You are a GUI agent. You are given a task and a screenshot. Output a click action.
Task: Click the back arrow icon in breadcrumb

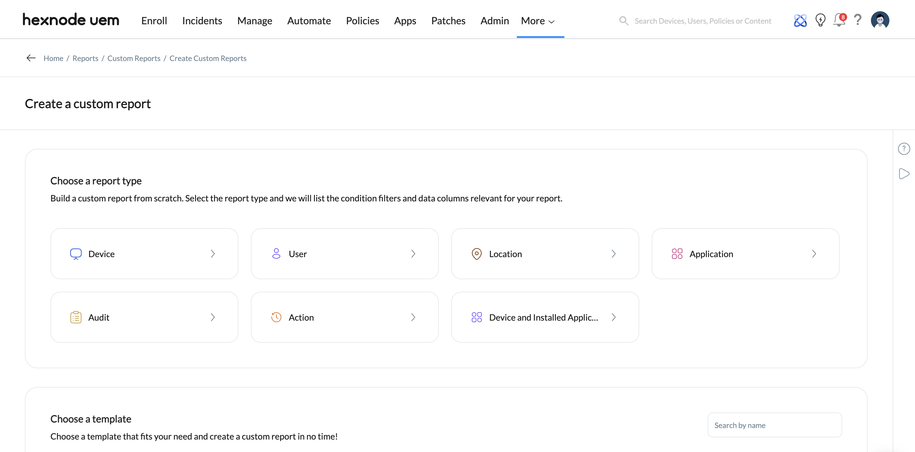tap(31, 58)
